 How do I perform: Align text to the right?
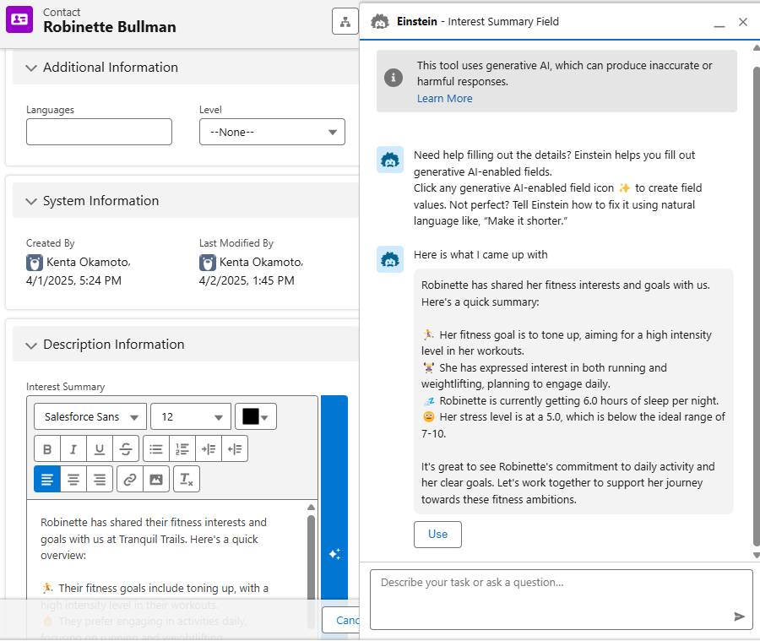tap(100, 479)
